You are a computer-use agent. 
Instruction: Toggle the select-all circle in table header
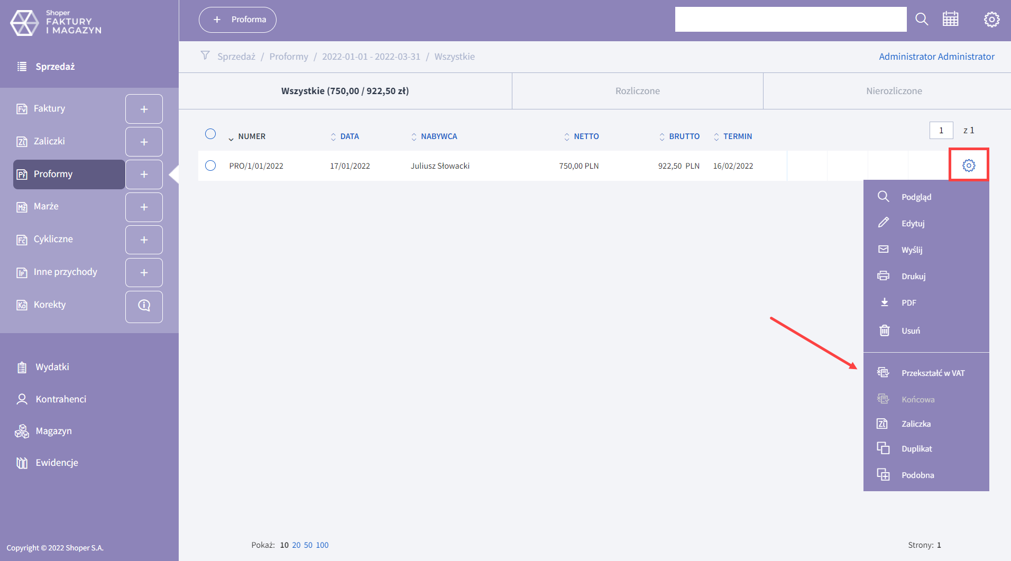210,134
